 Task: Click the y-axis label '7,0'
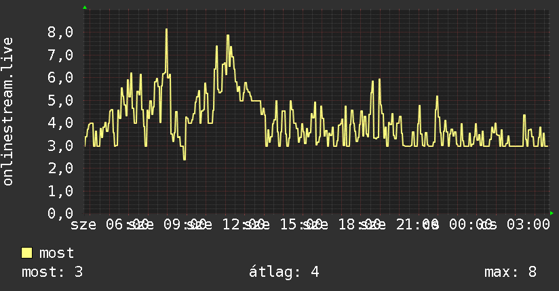pos(60,55)
